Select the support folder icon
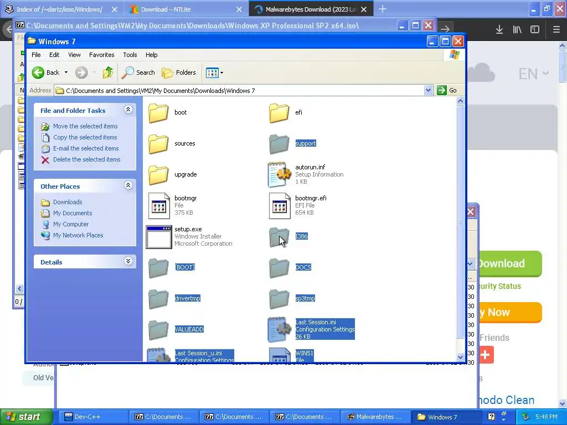 [x=279, y=144]
